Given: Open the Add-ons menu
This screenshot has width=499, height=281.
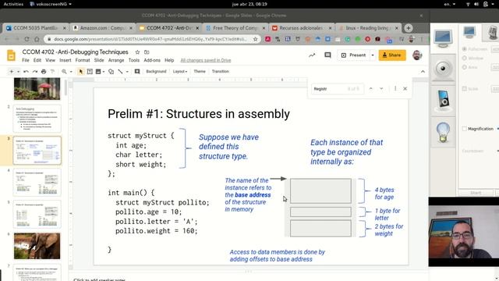Looking at the screenshot, I should (x=152, y=60).
